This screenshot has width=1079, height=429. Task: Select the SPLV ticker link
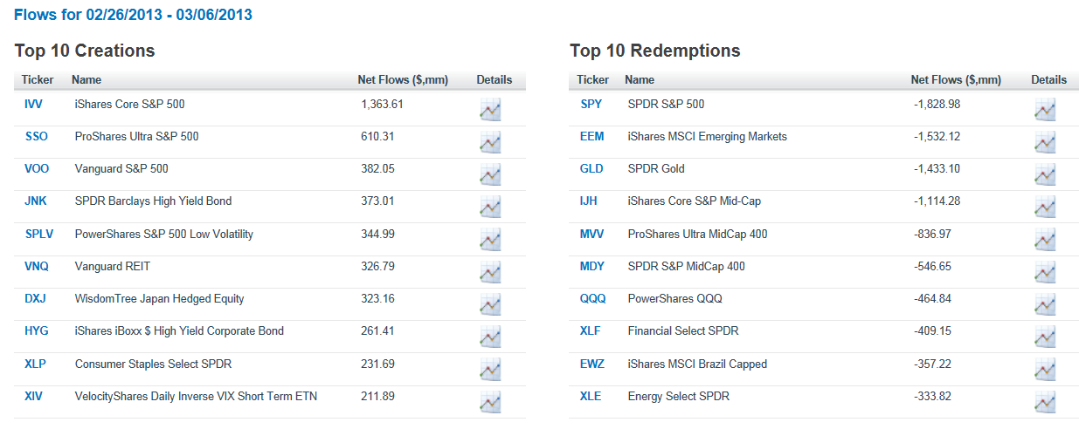pos(39,234)
